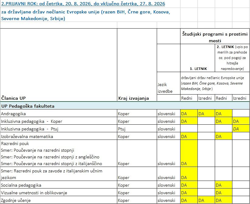Click 'Inkluzivna pedagogika - Ptuj' program cell
The image size is (250, 204).
pos(59,128)
